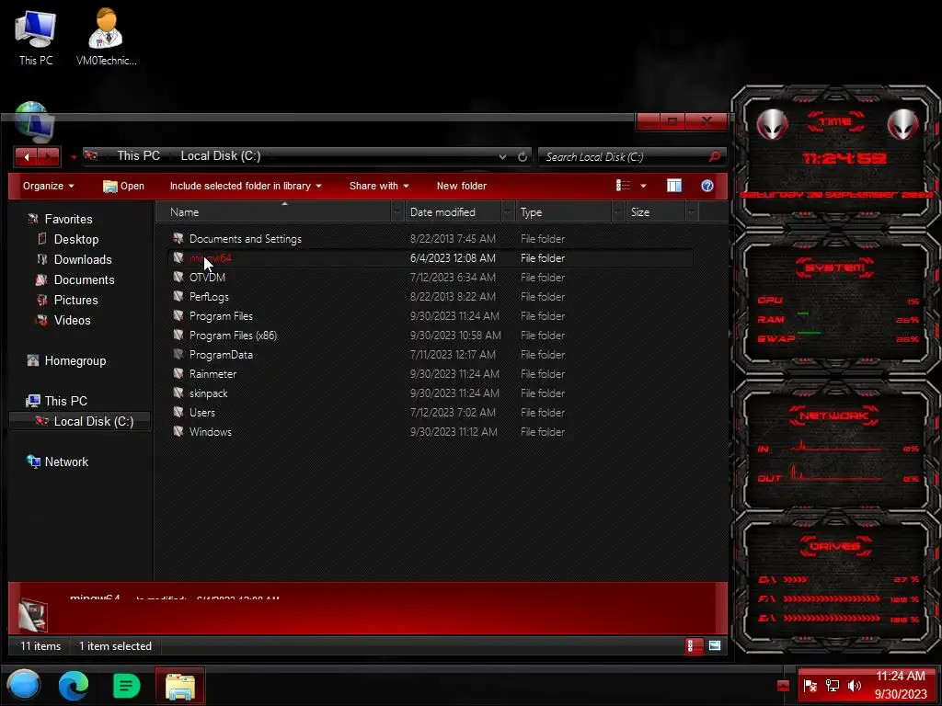
Task: Click the search magnifier icon
Action: 714,156
